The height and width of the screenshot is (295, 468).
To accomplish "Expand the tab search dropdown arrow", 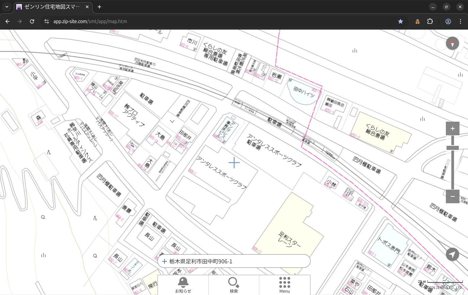I will [x=7, y=7].
